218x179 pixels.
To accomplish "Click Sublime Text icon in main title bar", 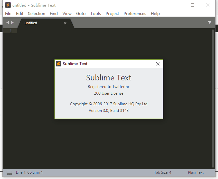I will pos(8,5).
